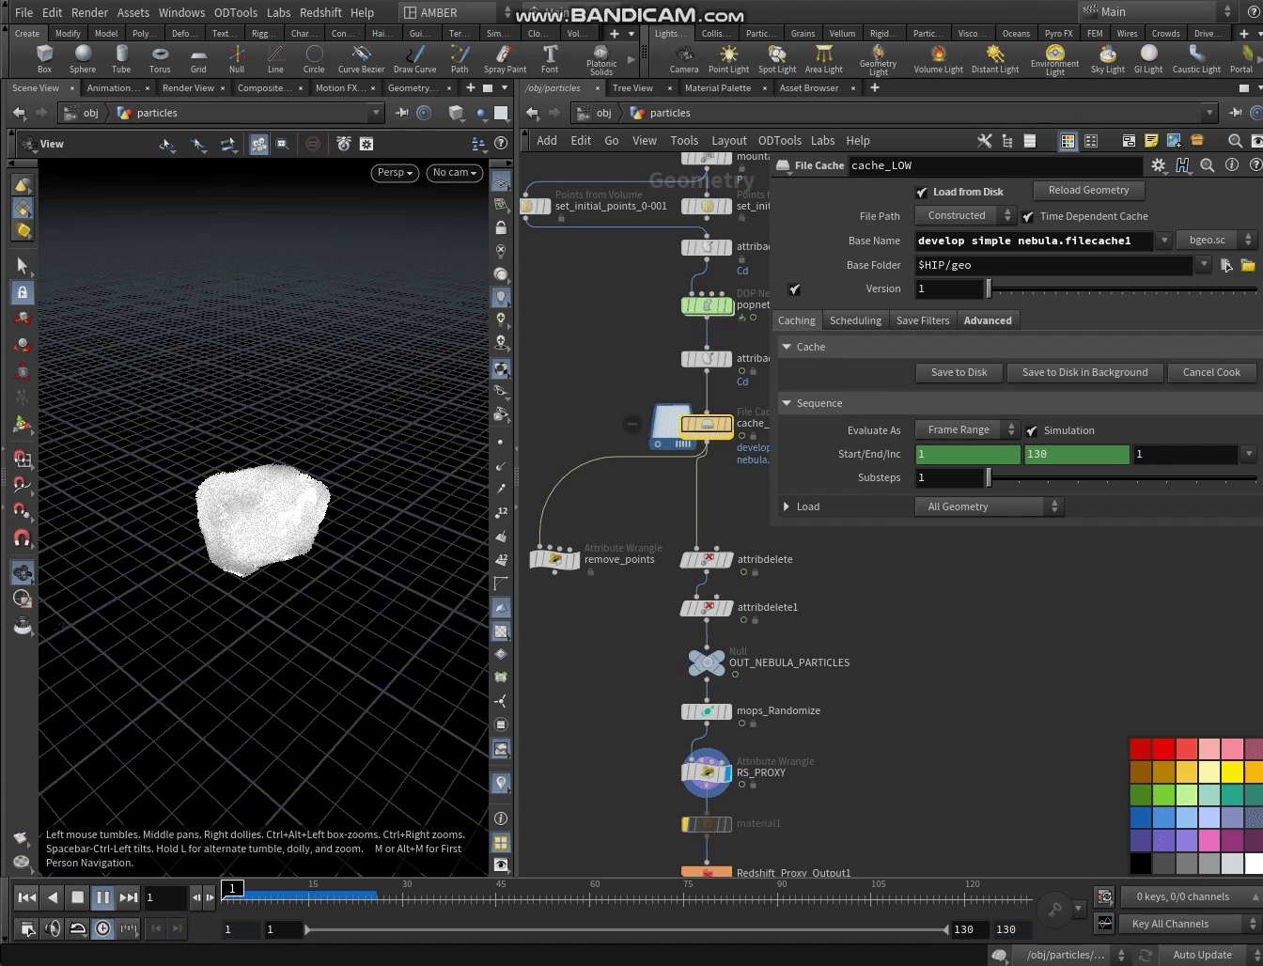Click the Save to Disk button
Image resolution: width=1263 pixels, height=966 pixels.
click(959, 373)
